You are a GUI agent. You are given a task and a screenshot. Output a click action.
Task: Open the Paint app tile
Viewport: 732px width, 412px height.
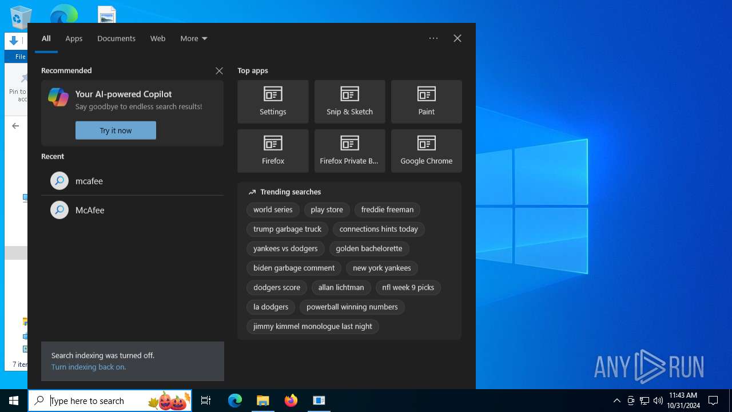click(x=427, y=102)
